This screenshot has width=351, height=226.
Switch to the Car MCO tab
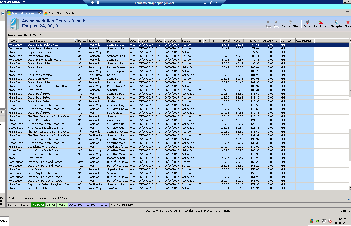click(92, 205)
